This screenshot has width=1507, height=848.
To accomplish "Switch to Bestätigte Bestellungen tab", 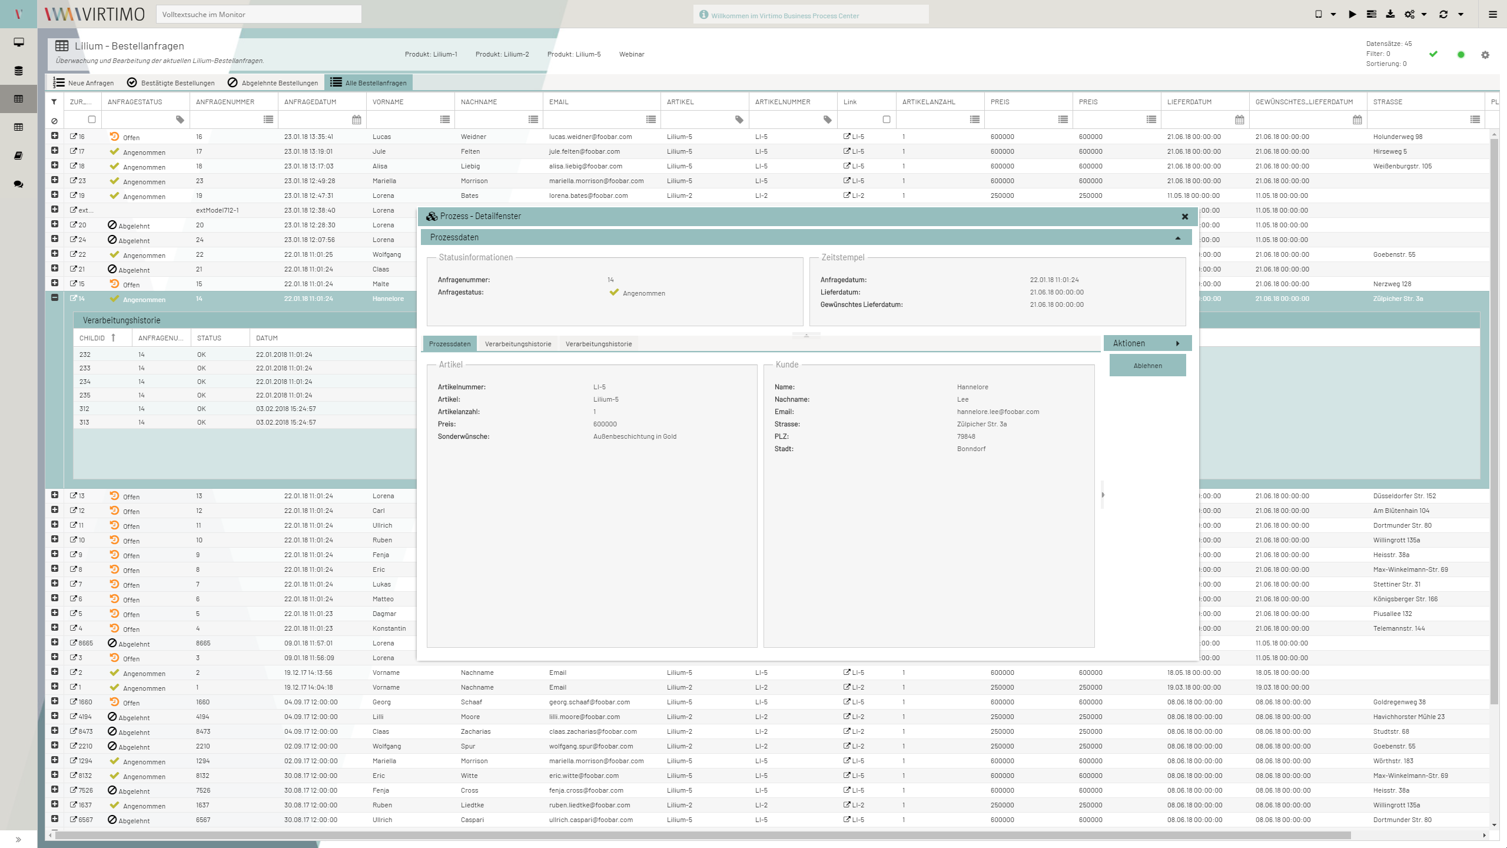I will coord(171,83).
